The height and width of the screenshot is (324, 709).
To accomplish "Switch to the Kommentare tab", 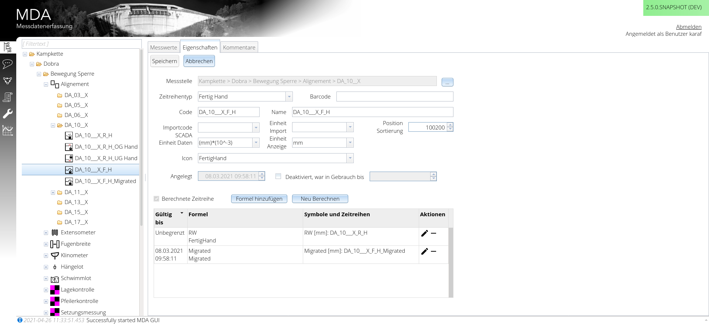I will coord(239,48).
